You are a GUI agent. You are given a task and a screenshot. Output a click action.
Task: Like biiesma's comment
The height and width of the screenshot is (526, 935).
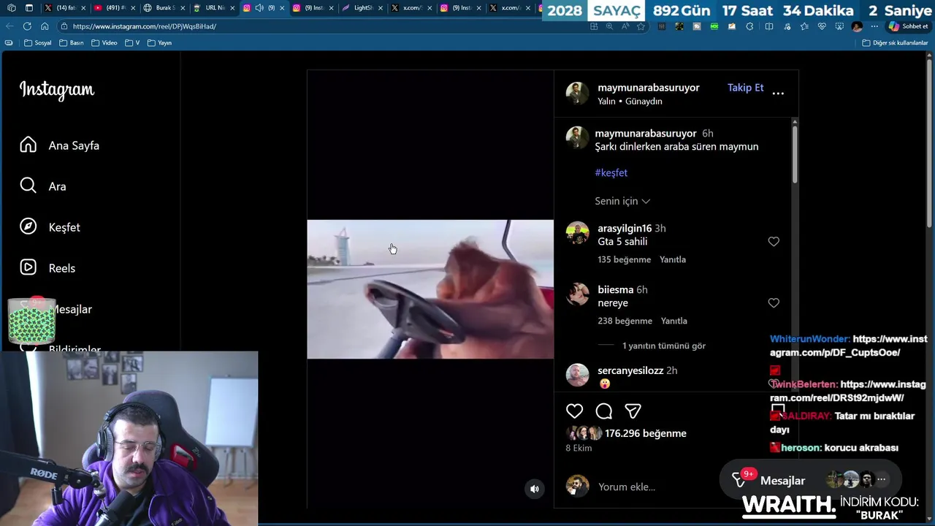pos(774,303)
